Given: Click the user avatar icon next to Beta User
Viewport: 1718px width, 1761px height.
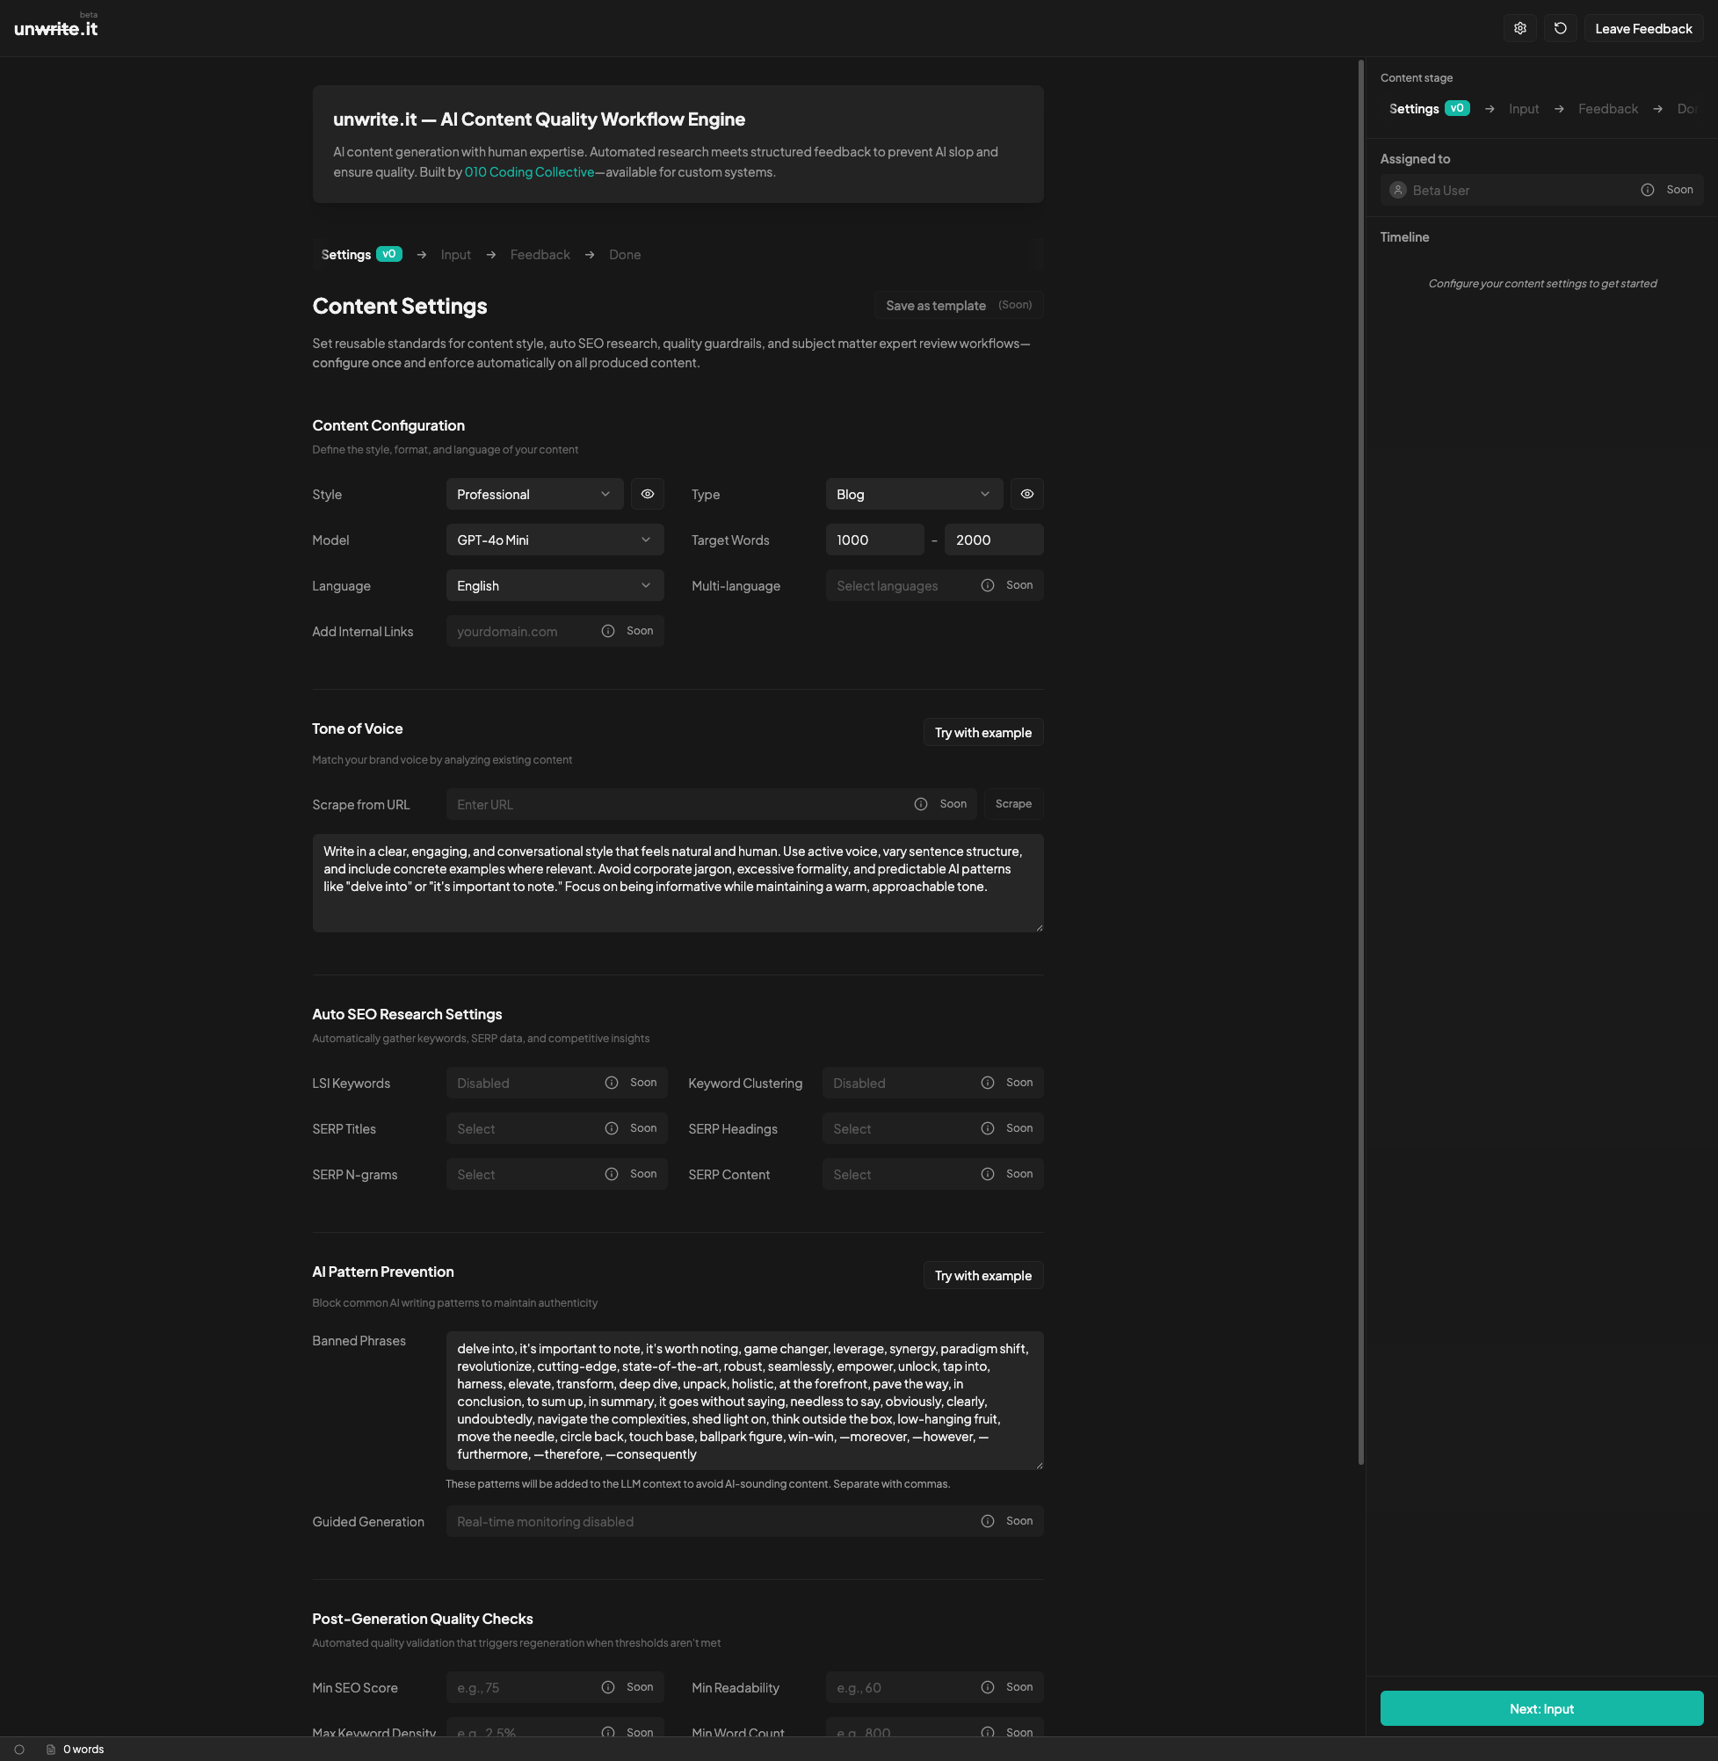Looking at the screenshot, I should [x=1397, y=191].
